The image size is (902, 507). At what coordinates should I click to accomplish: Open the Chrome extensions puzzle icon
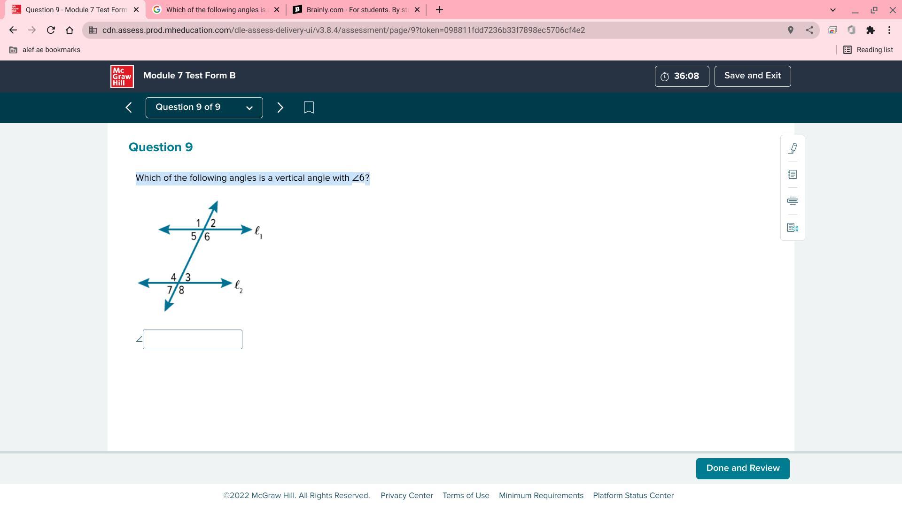[870, 30]
